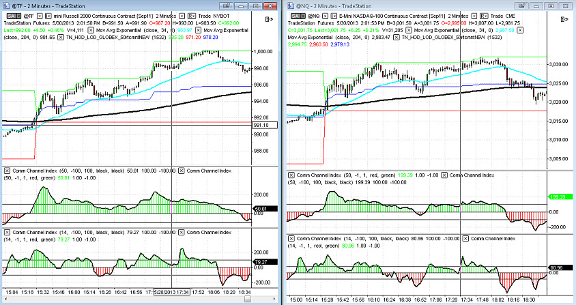This screenshot has width=576, height=305.
Task: Click the CME exchange label
Action: 510,16
